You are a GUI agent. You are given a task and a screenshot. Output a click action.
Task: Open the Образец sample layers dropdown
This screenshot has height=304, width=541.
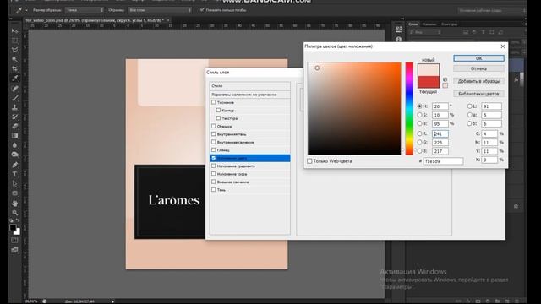tap(160, 10)
